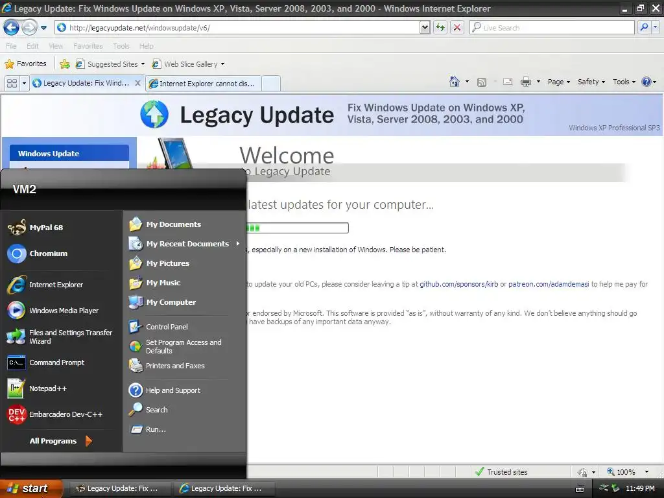This screenshot has width=664, height=498.
Task: Click the Home toolbar icon
Action: [x=455, y=82]
